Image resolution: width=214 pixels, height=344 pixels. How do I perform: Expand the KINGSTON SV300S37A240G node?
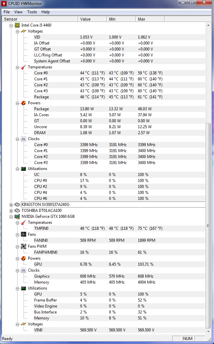click(x=11, y=205)
